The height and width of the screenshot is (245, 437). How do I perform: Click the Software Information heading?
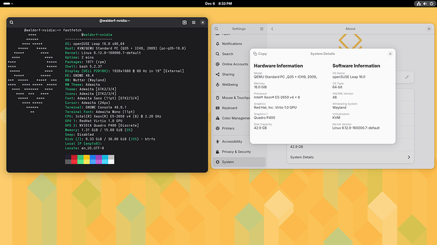coord(356,66)
